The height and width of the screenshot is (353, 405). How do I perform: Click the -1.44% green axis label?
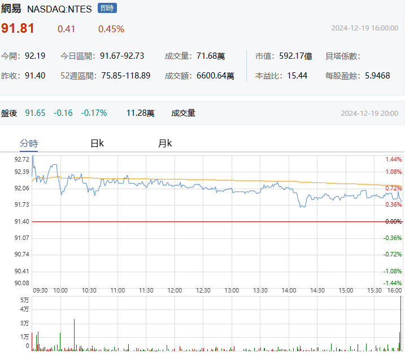393,283
